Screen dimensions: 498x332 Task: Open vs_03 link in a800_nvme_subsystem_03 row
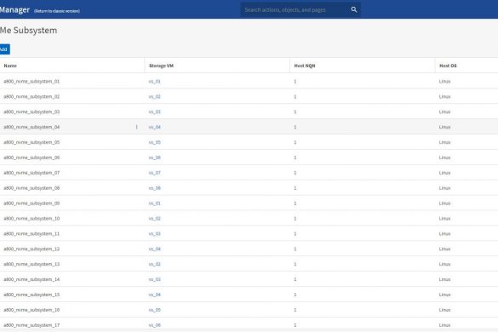point(155,112)
